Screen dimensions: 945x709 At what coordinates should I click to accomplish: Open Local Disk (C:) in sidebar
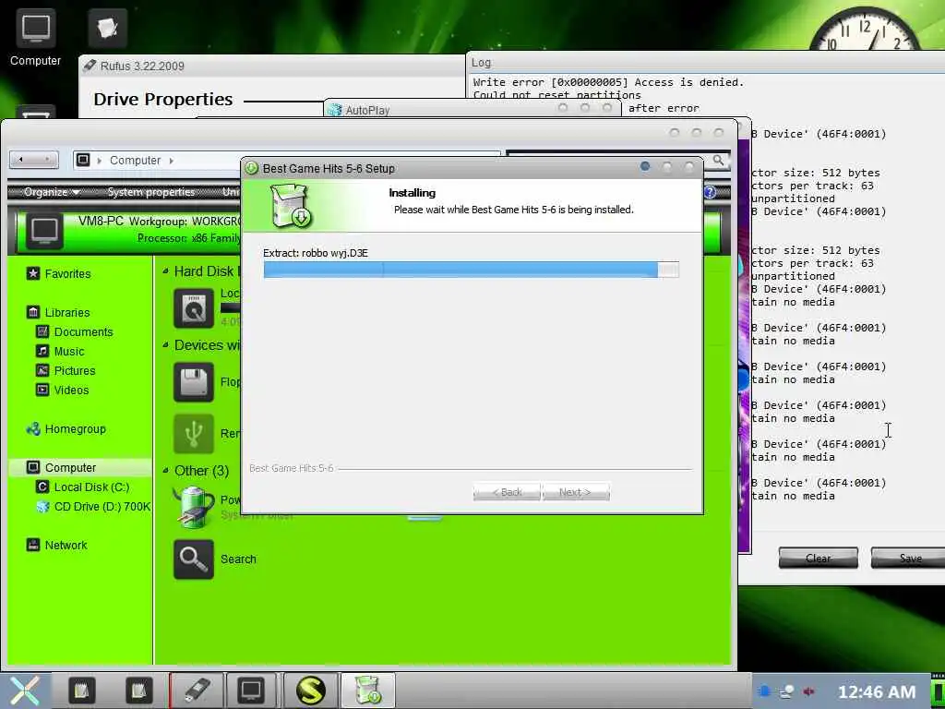[x=91, y=487]
